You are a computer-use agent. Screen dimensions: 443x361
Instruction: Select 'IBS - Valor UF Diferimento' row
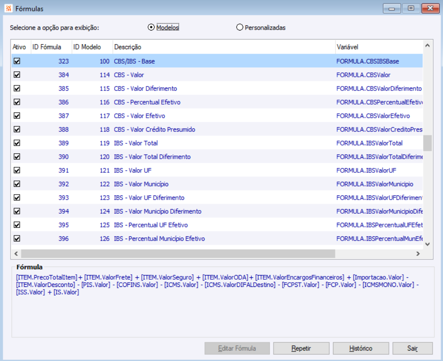pos(217,197)
